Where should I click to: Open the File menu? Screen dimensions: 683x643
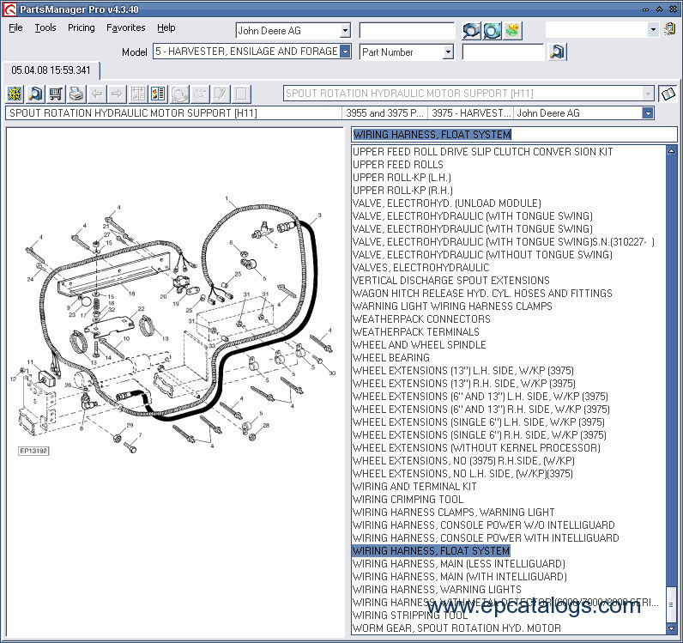click(15, 27)
